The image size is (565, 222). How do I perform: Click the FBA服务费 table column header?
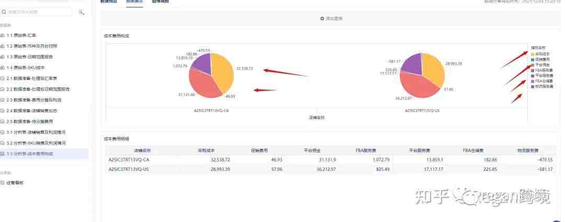[x=366, y=151]
